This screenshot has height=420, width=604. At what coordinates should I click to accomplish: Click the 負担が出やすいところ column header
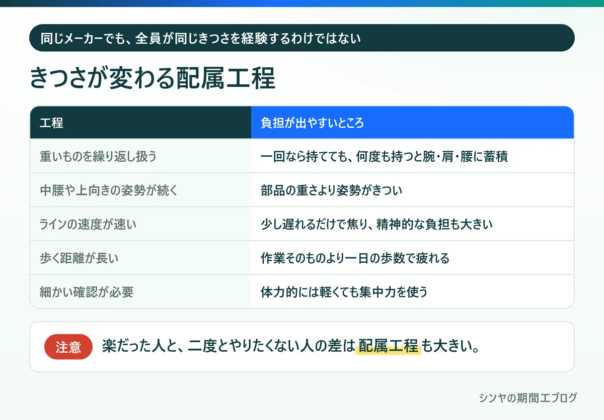coord(412,122)
